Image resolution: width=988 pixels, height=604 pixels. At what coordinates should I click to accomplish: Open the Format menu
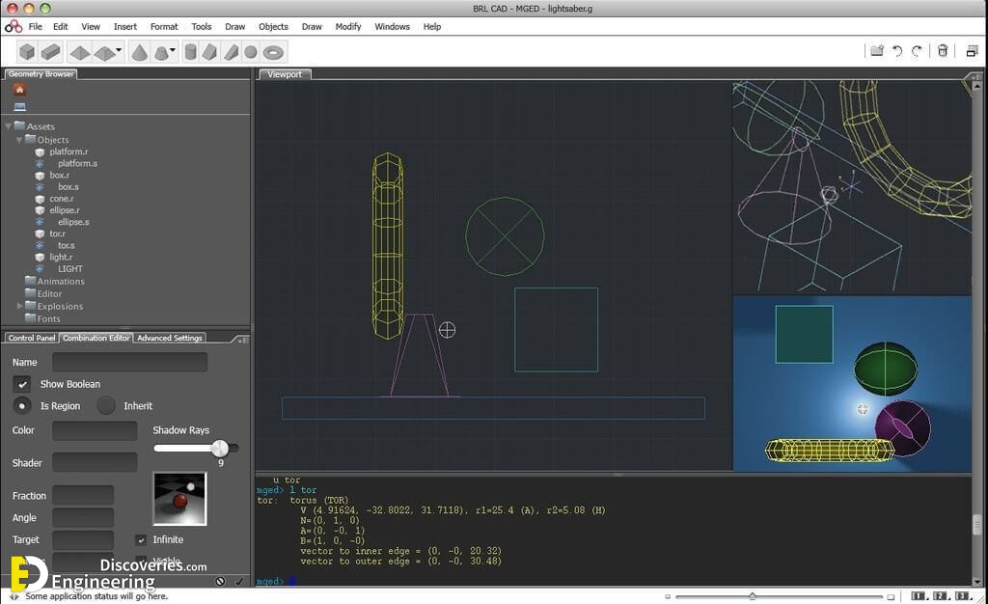[x=164, y=26]
